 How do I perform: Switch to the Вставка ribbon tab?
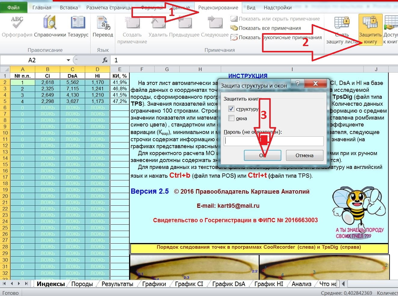(x=69, y=8)
